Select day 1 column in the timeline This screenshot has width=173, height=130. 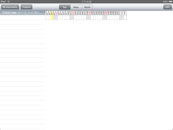tap(47, 15)
